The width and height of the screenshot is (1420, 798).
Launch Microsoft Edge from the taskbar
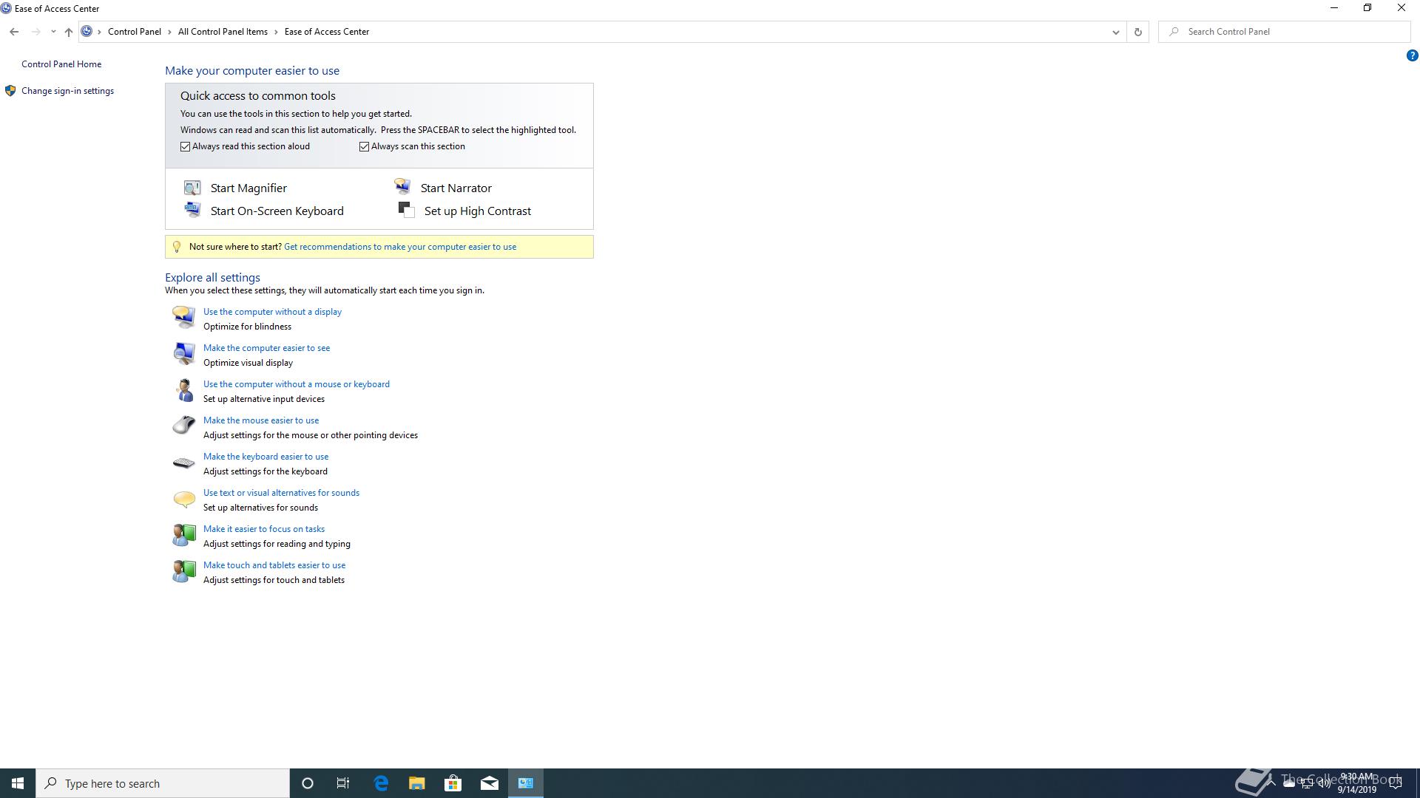[x=381, y=783]
